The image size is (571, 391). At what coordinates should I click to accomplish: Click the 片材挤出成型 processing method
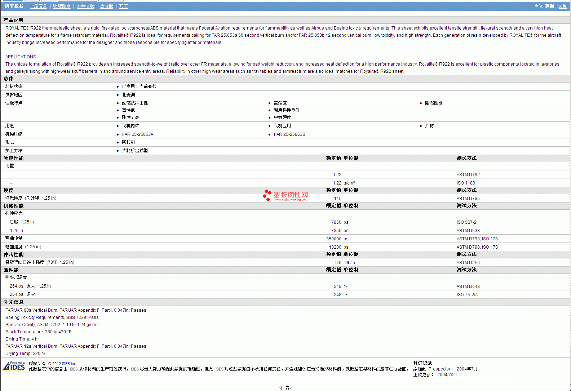[135, 151]
